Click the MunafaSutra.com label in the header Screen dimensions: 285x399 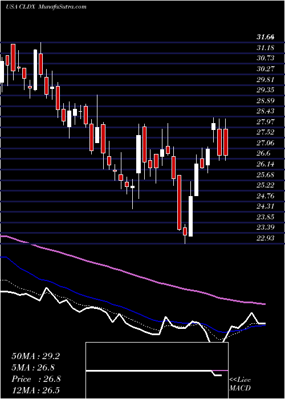62,7
